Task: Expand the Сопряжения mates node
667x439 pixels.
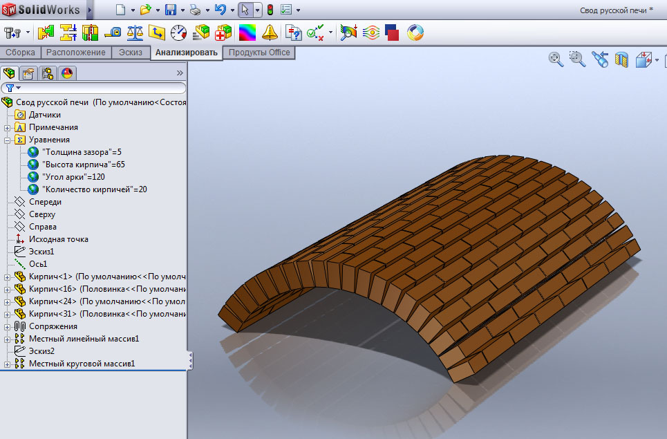Action: [8, 326]
